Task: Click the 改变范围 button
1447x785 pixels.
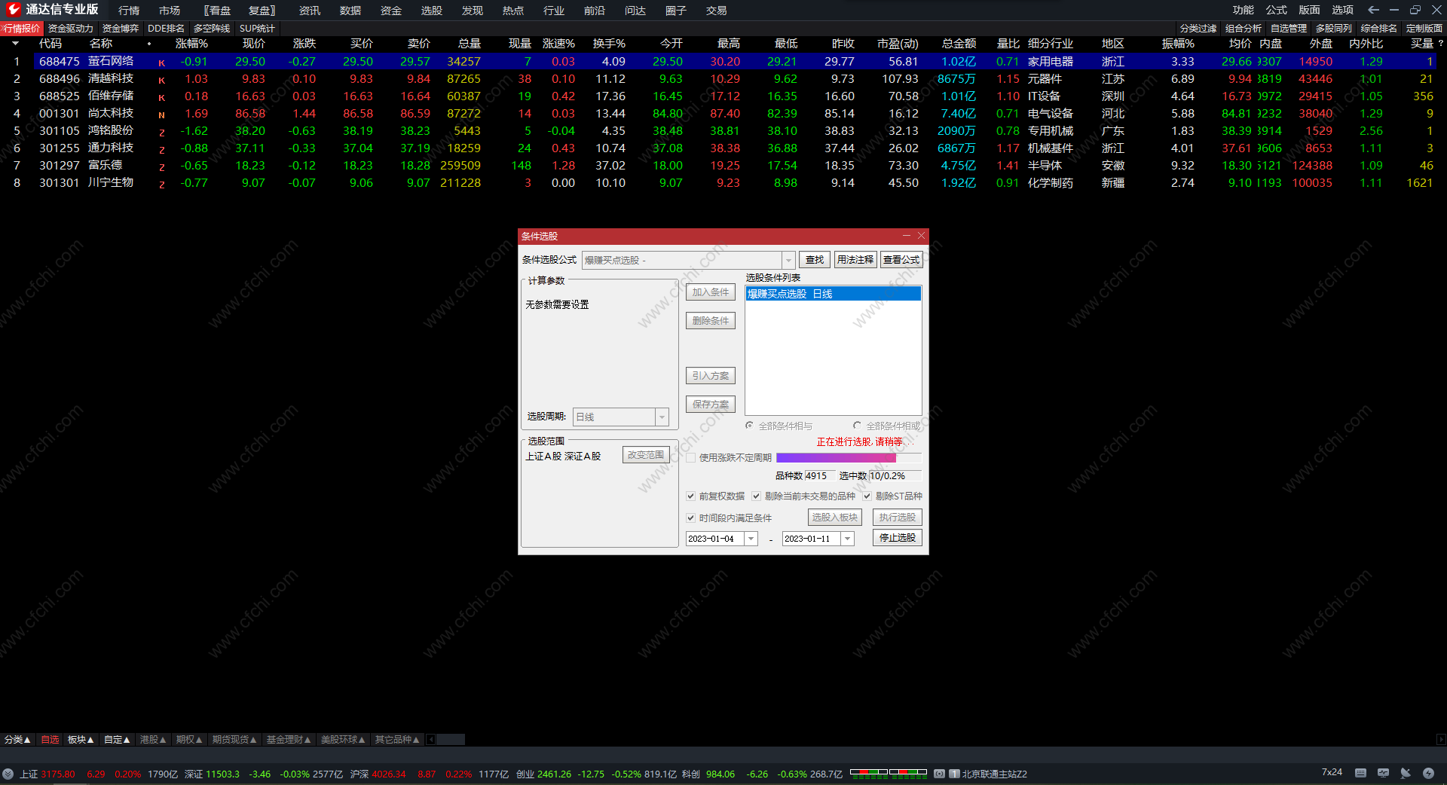Action: pyautogui.click(x=646, y=455)
